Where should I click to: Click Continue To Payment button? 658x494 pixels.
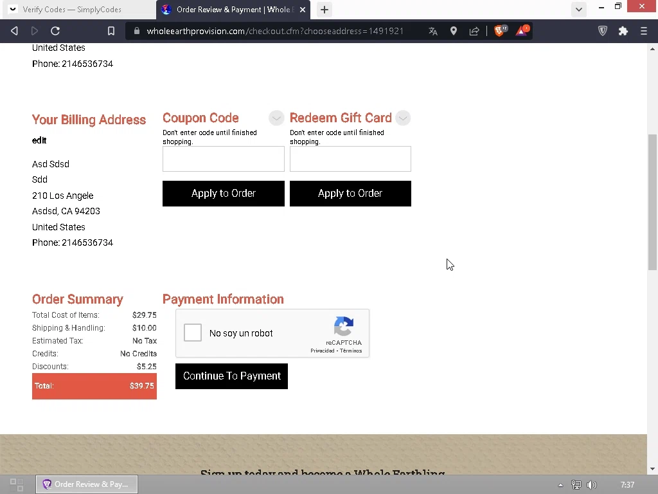pyautogui.click(x=231, y=376)
